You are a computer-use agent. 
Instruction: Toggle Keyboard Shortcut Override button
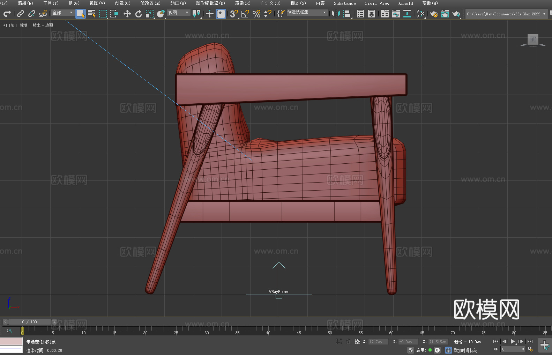pyautogui.click(x=221, y=14)
